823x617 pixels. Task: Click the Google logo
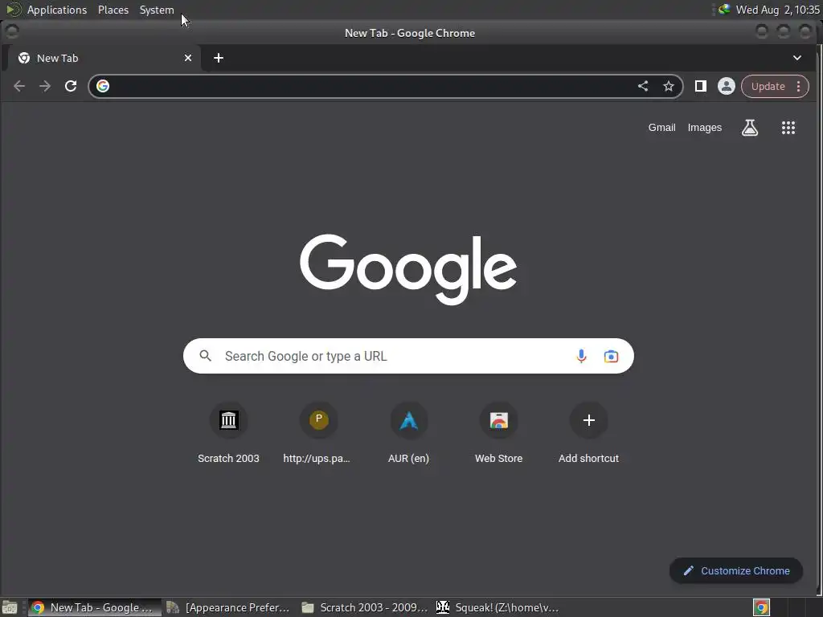[408, 269]
